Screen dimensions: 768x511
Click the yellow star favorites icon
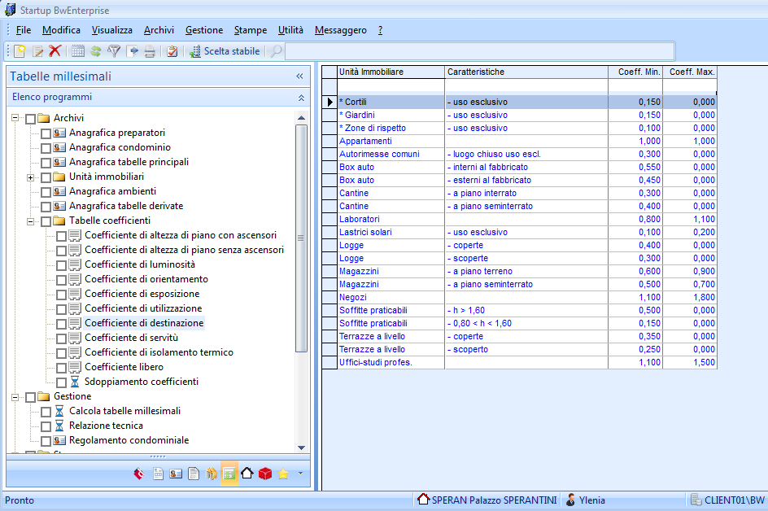(283, 474)
